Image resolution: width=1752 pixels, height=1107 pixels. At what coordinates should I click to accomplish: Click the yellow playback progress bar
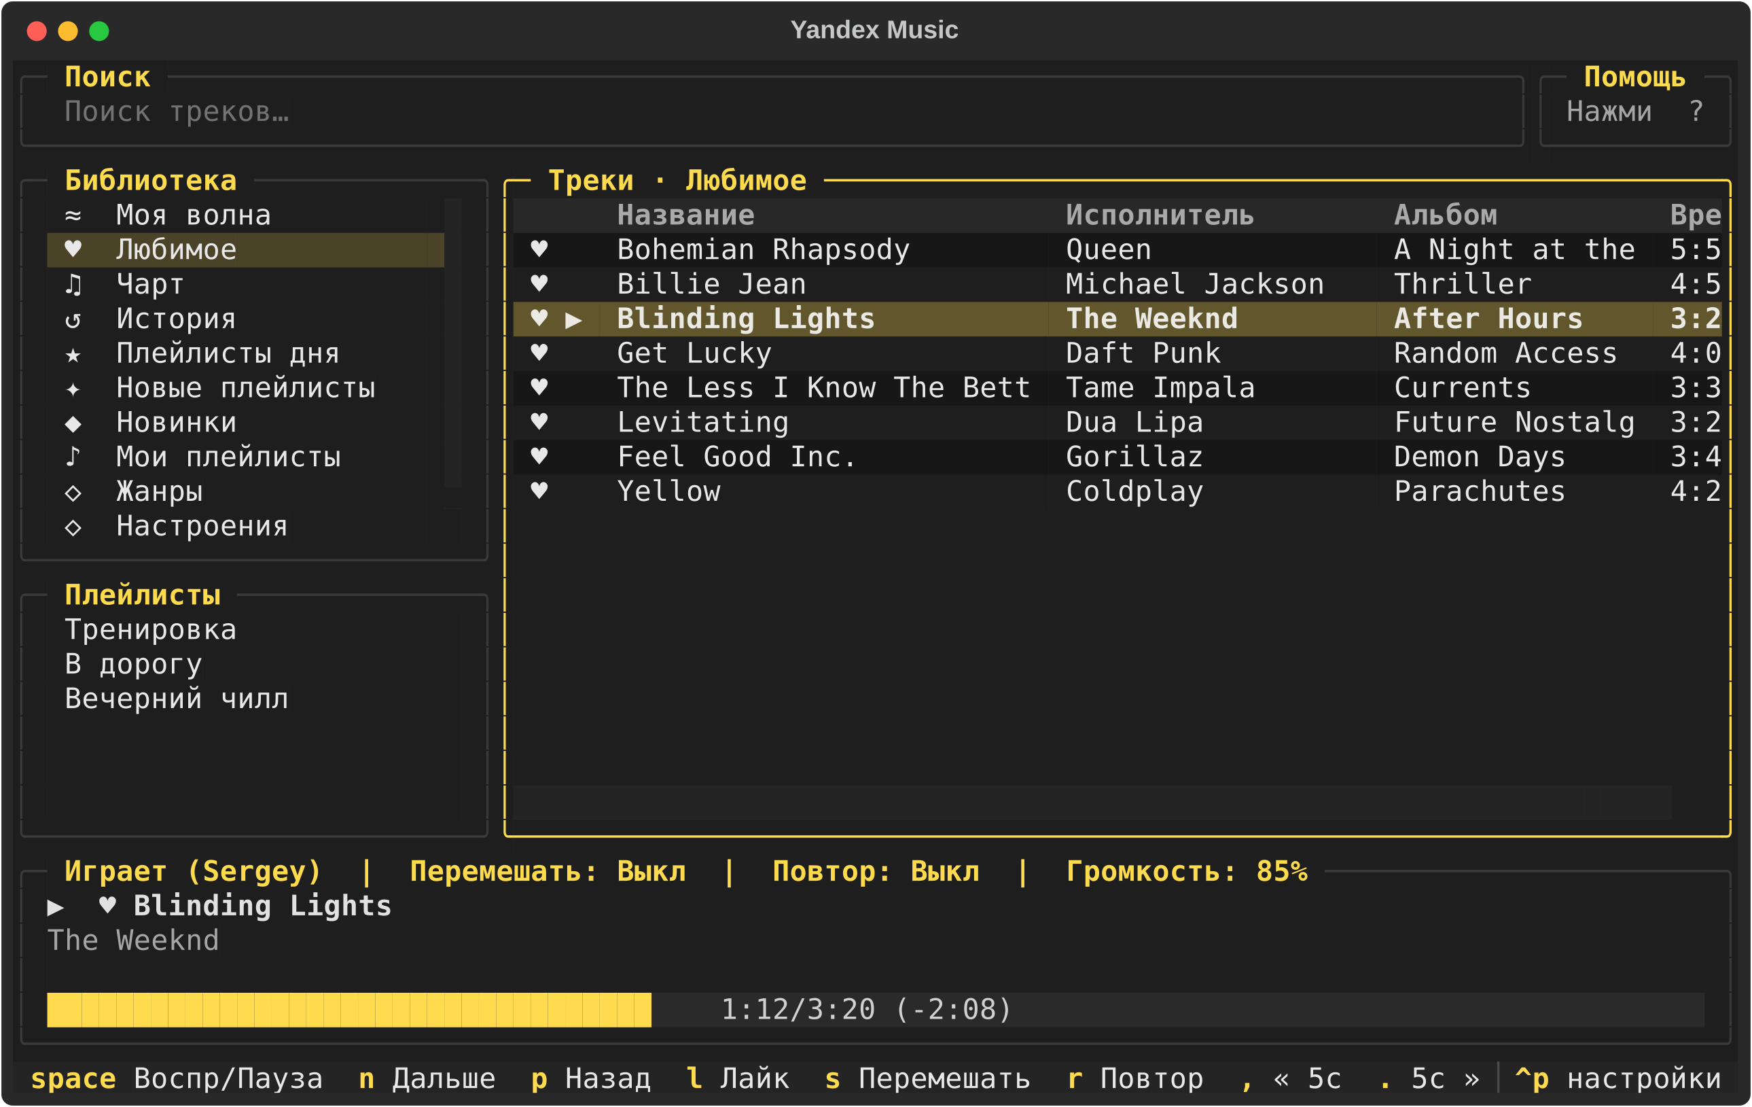349,1011
